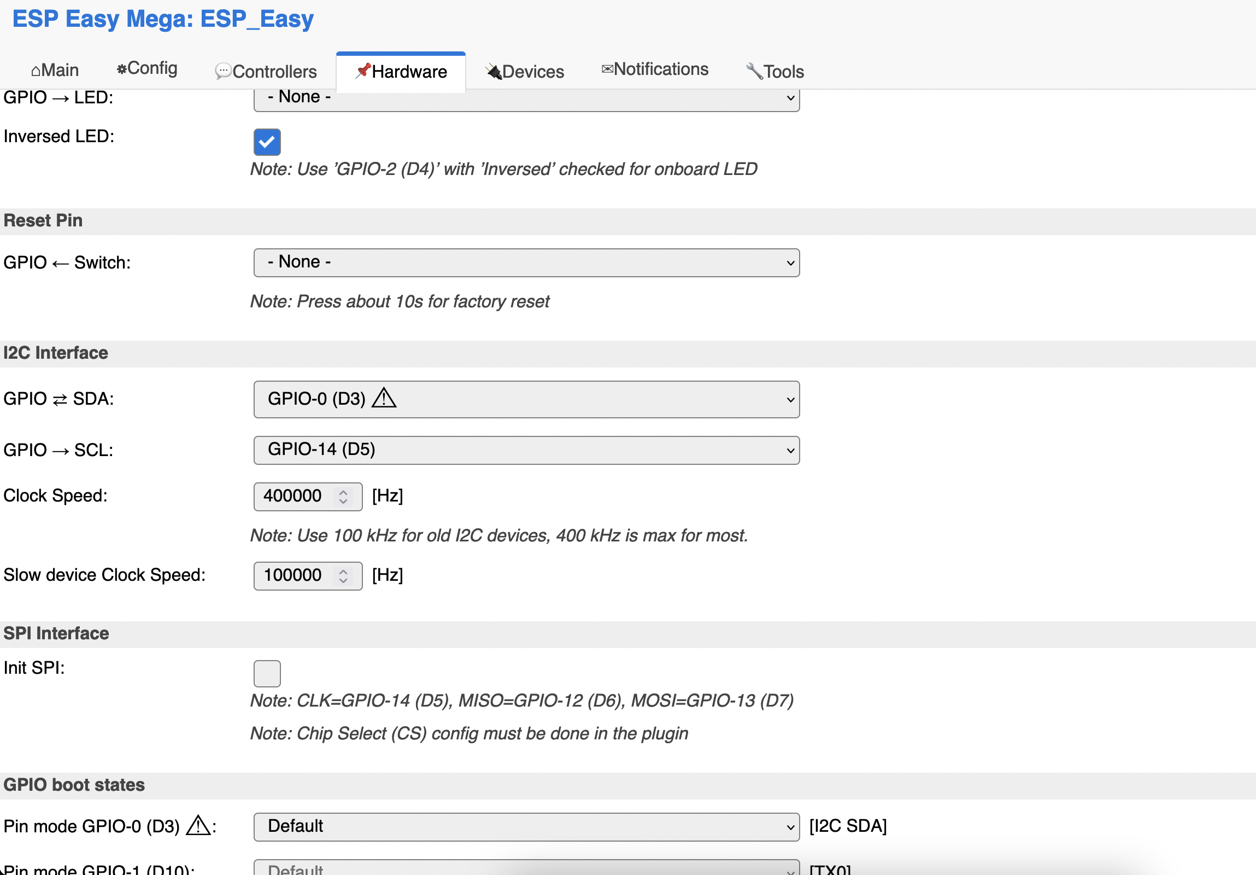Click the Inversed LED label
Viewport: 1256px width, 875px height.
pyautogui.click(x=59, y=136)
